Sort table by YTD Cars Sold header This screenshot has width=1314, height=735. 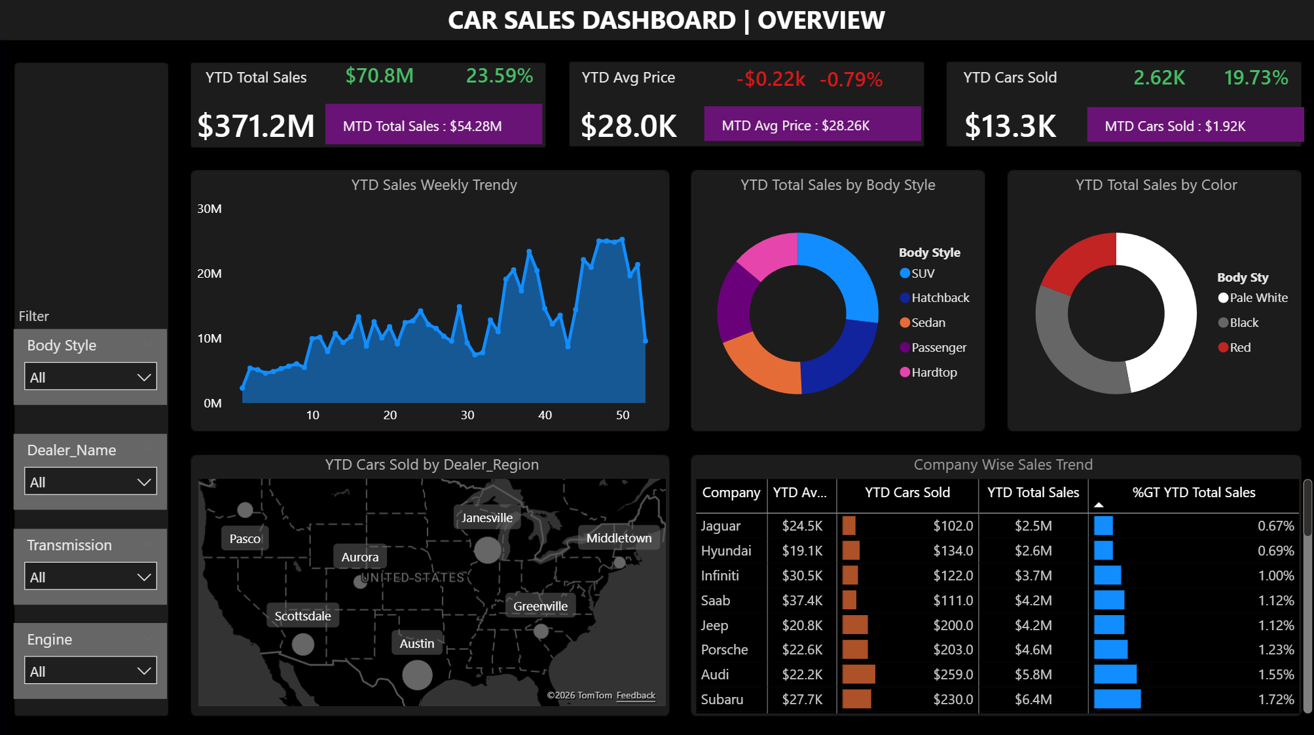(907, 493)
